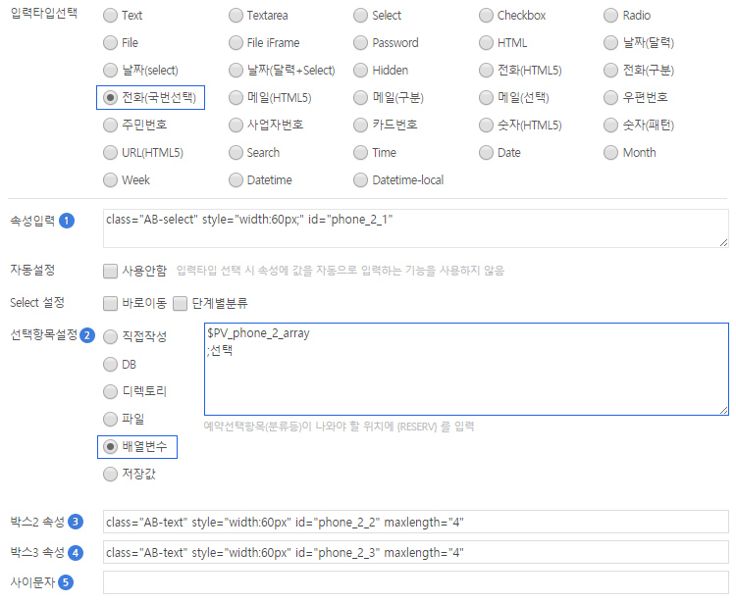Viewport: 736px width, 602px height.
Task: Click the number 5 badge next to 사이문자
Action: pos(66,582)
